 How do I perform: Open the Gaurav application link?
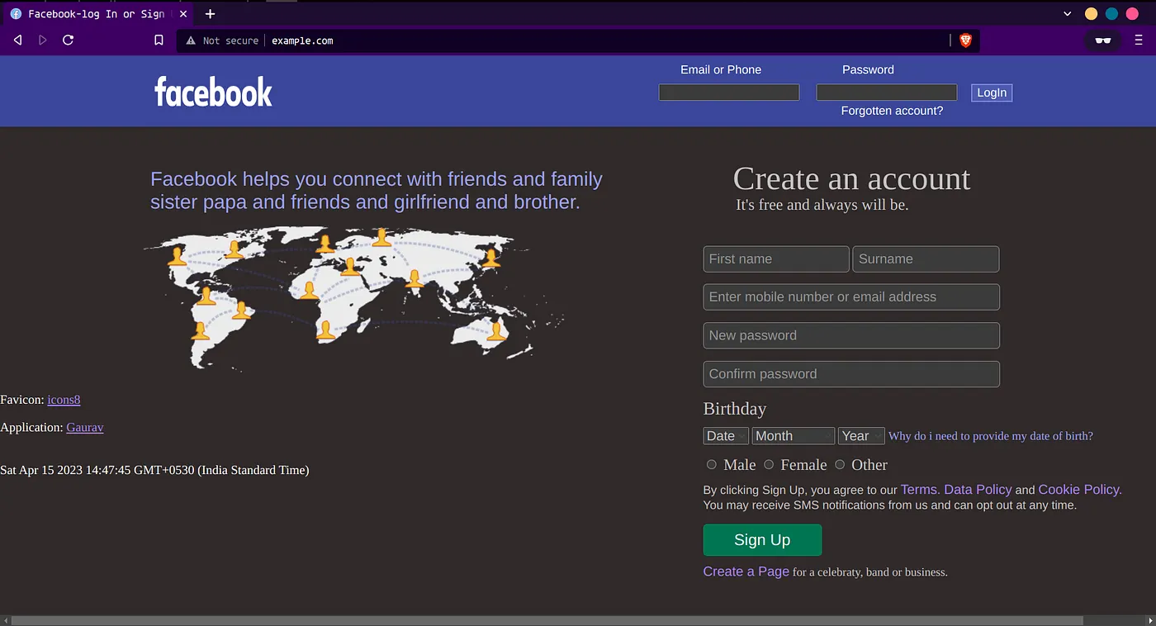85,427
